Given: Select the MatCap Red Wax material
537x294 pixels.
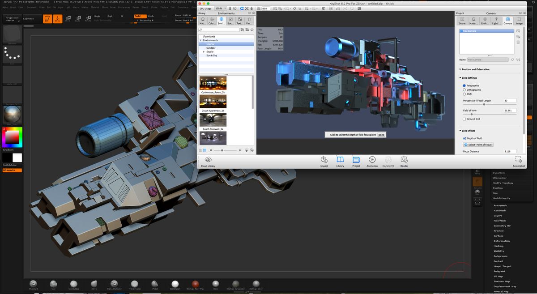Looking at the screenshot, I should (x=195, y=285).
